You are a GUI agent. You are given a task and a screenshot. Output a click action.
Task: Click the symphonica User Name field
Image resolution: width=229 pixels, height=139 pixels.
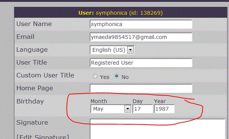click(141, 24)
